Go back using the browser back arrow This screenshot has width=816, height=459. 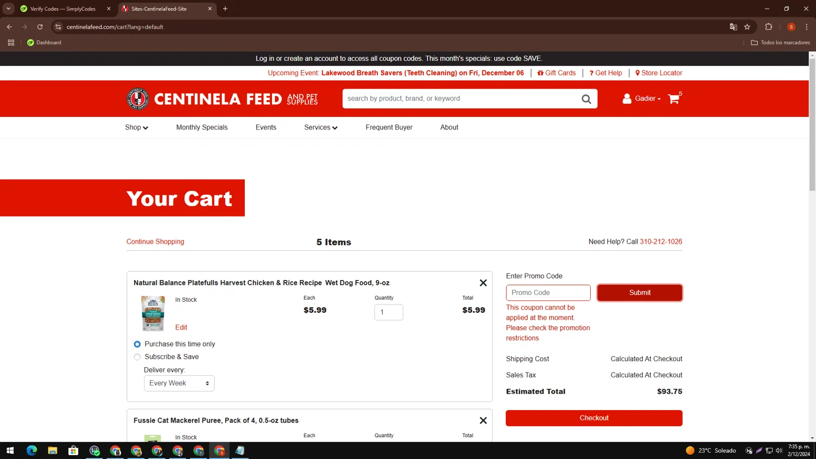click(x=9, y=27)
